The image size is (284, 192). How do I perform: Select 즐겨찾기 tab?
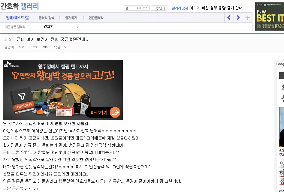click(71, 18)
